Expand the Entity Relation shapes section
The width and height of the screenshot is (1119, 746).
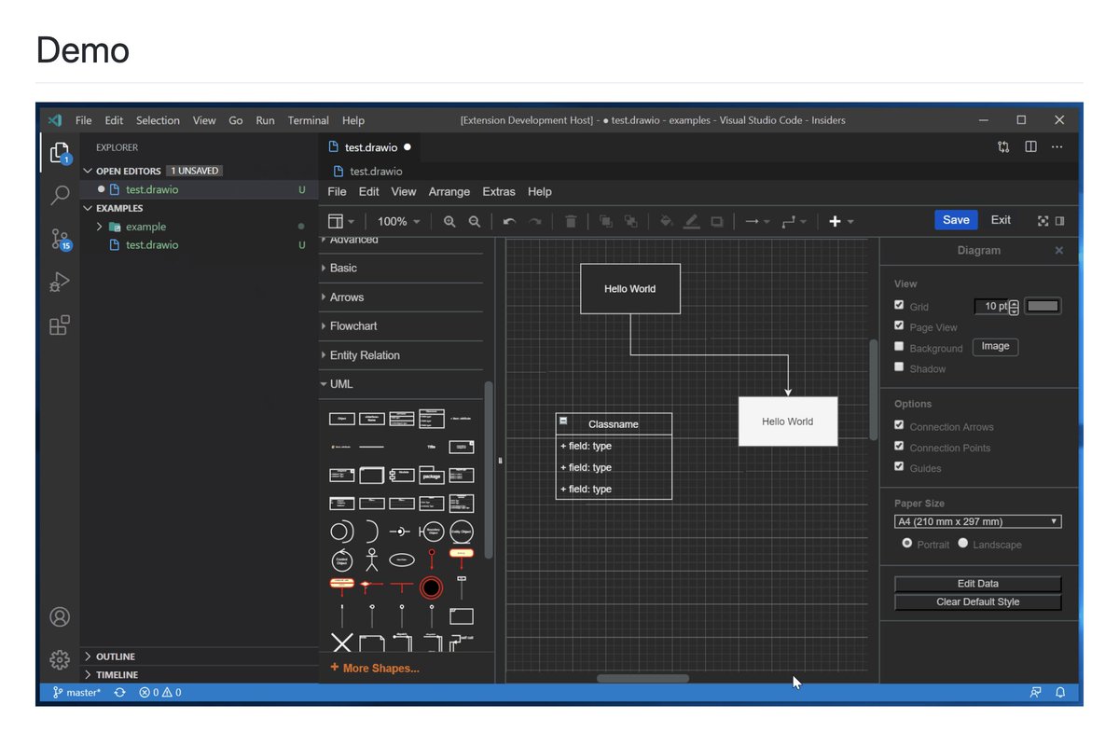(401, 355)
